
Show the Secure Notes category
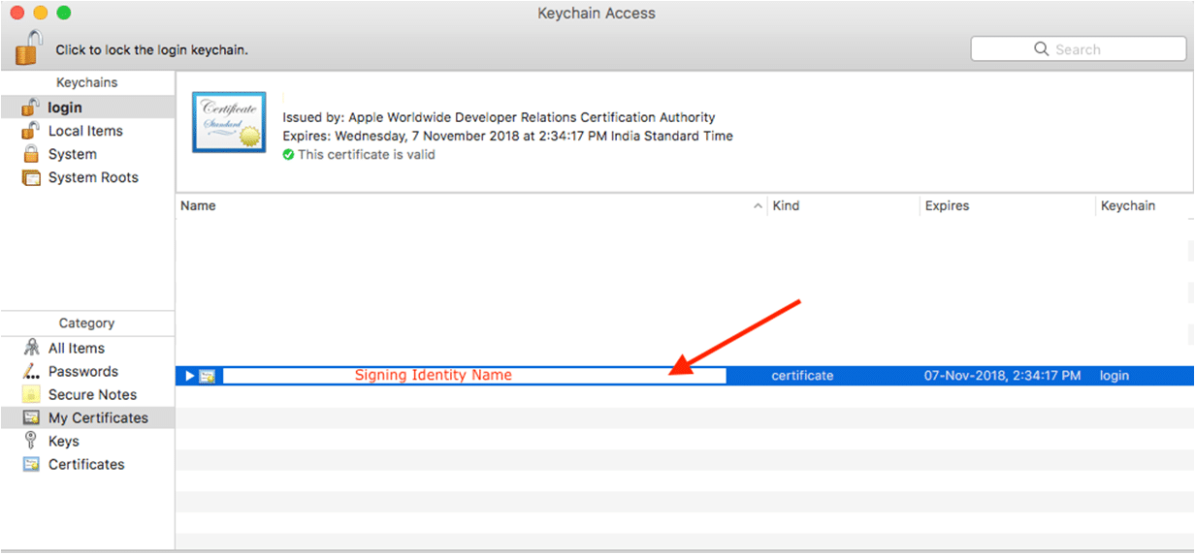click(87, 394)
